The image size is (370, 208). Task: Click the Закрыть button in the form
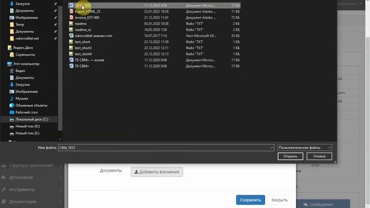[279, 200]
